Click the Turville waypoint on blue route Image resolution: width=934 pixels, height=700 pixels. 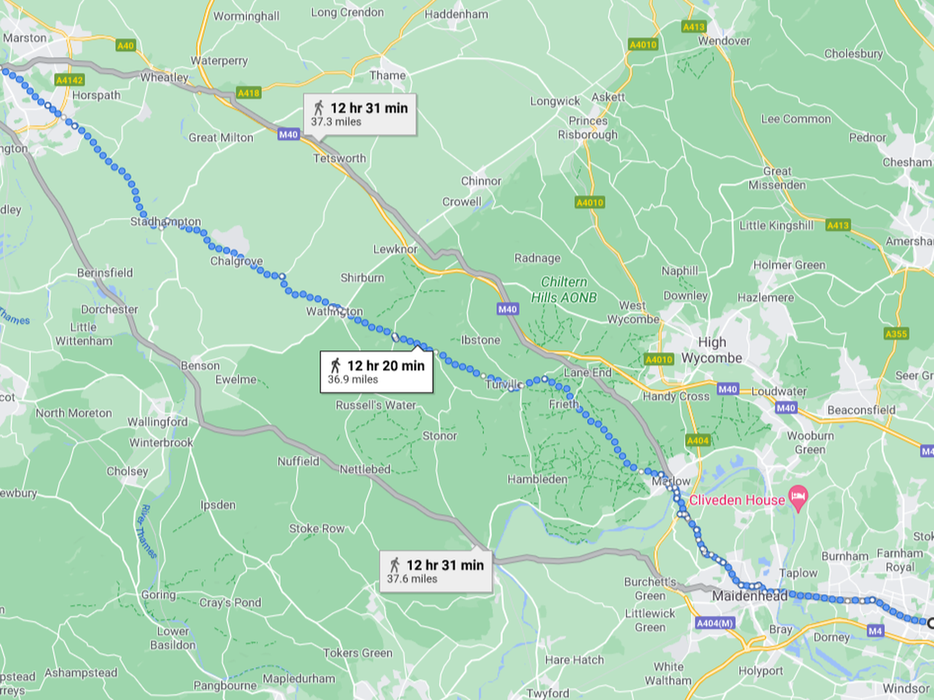tap(511, 388)
